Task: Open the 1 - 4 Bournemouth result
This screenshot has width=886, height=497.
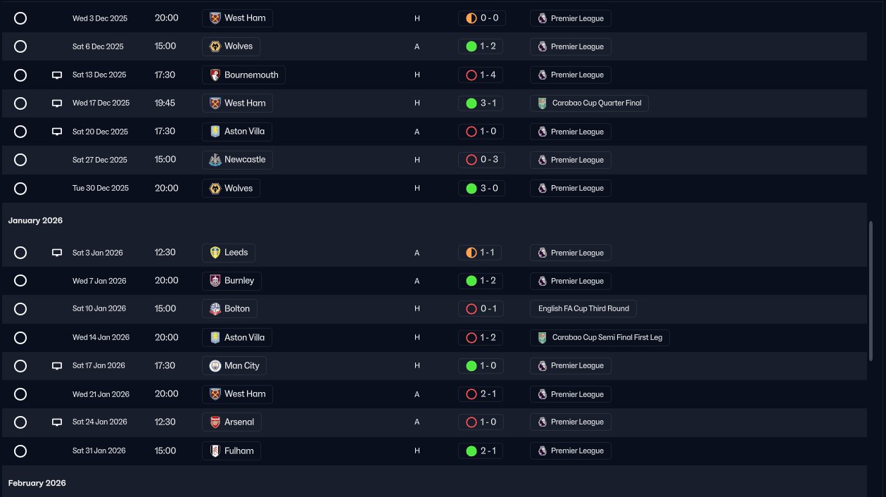Action: (x=481, y=75)
